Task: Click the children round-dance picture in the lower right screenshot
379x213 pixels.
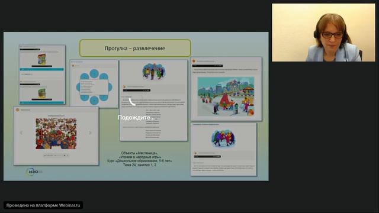Action: click(224, 138)
